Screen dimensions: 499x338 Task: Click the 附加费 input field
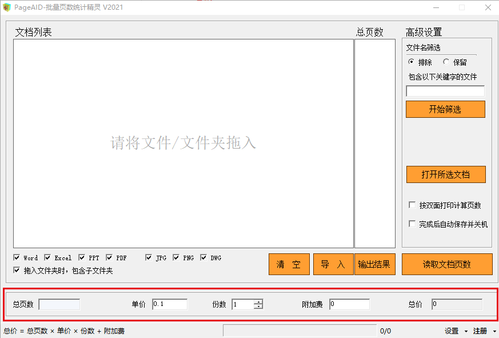(x=349, y=304)
